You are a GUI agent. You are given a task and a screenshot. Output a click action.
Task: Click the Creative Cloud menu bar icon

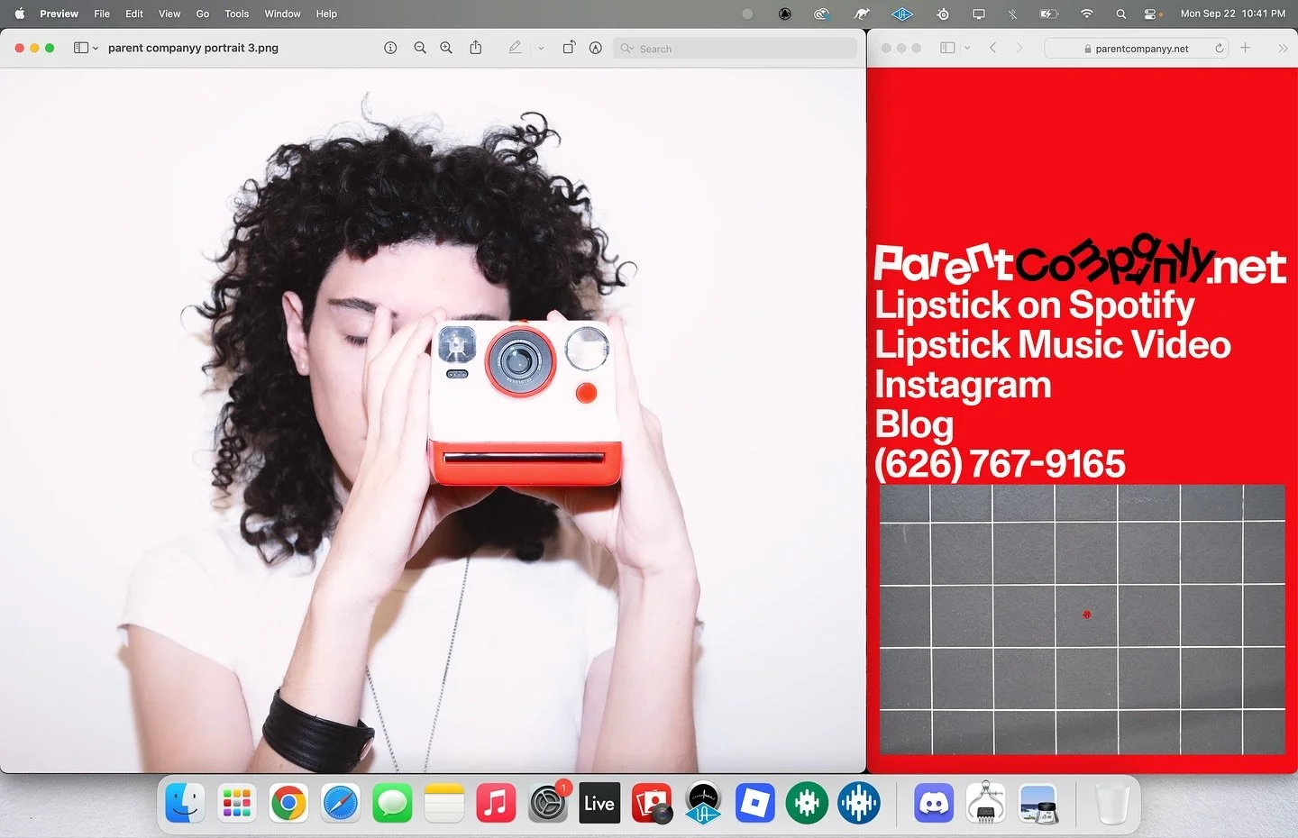pyautogui.click(x=822, y=14)
